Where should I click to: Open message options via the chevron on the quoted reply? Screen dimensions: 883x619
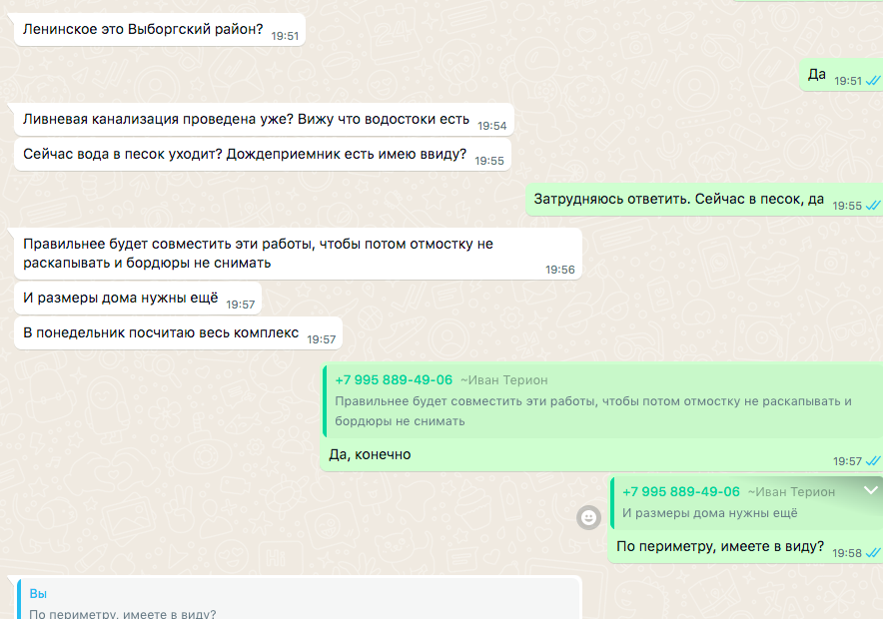[868, 490]
